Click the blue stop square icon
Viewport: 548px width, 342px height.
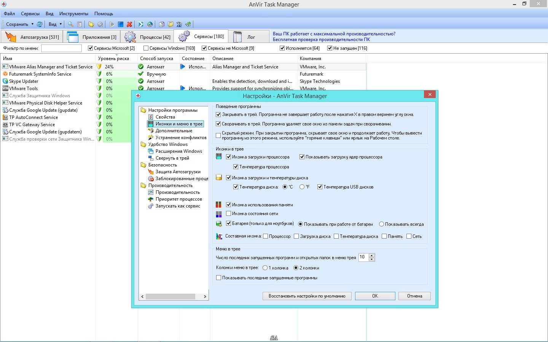(x=121, y=24)
